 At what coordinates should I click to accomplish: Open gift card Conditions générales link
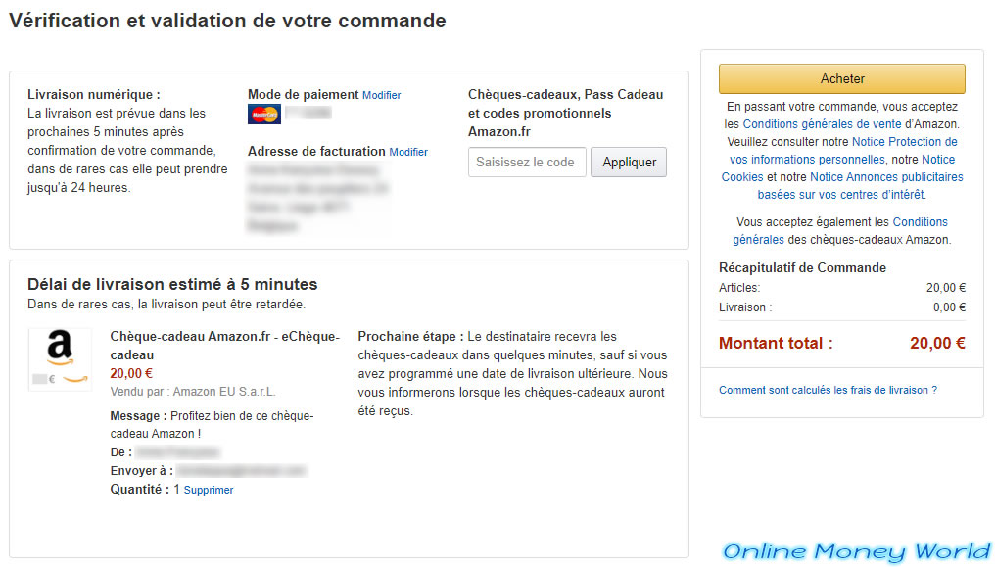pyautogui.click(x=840, y=231)
